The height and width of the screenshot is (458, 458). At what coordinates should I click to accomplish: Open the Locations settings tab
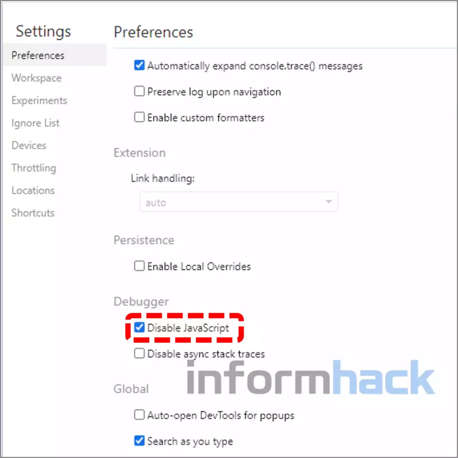pos(33,191)
